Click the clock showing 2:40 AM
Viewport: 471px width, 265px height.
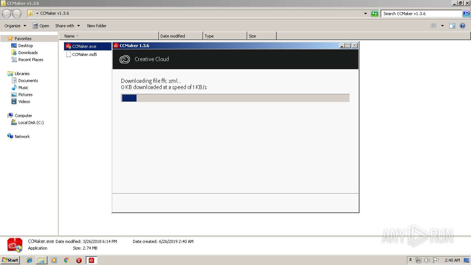click(452, 260)
